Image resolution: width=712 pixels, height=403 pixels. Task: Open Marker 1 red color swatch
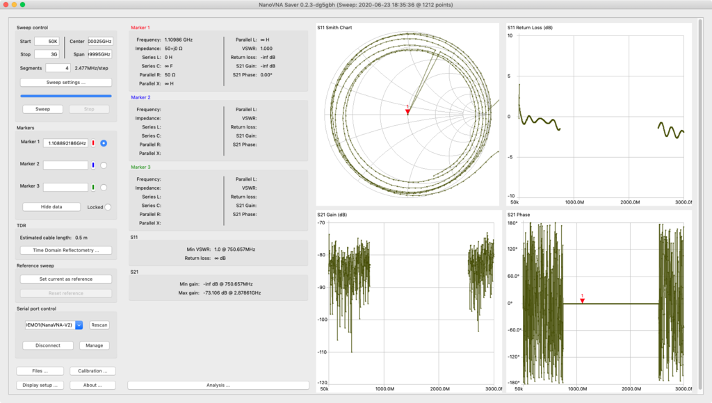(x=93, y=143)
